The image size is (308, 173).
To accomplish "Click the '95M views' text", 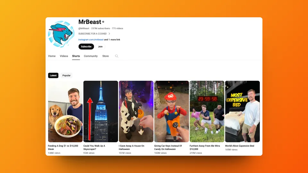I will pyautogui.click(x=89, y=153).
